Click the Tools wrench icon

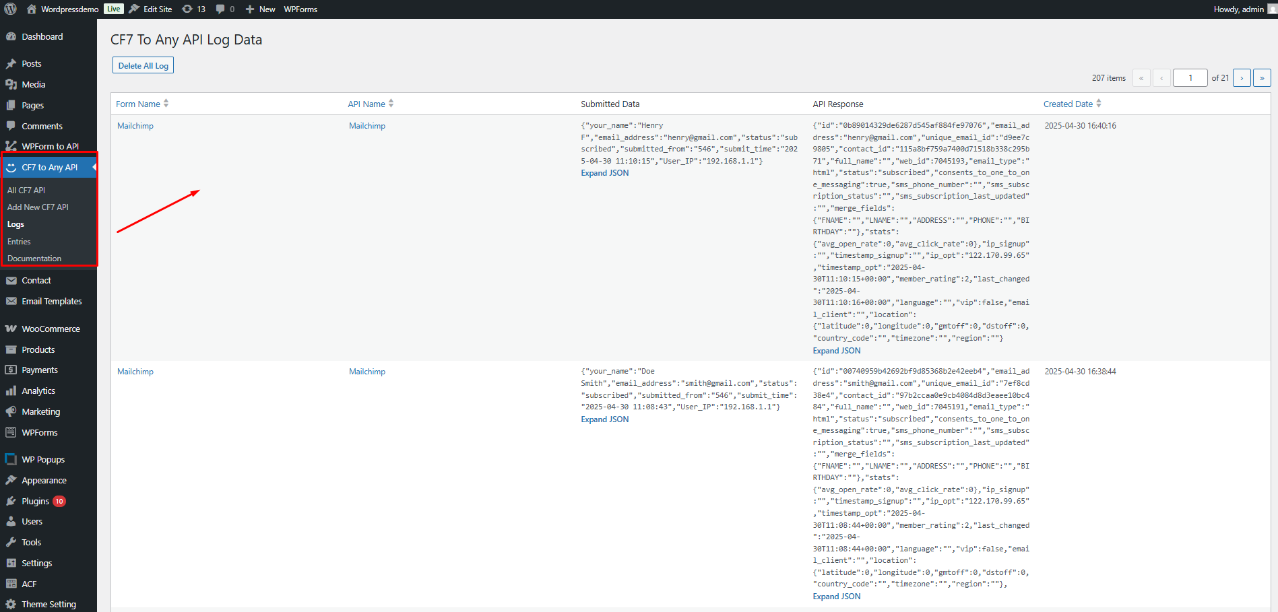tap(11, 542)
